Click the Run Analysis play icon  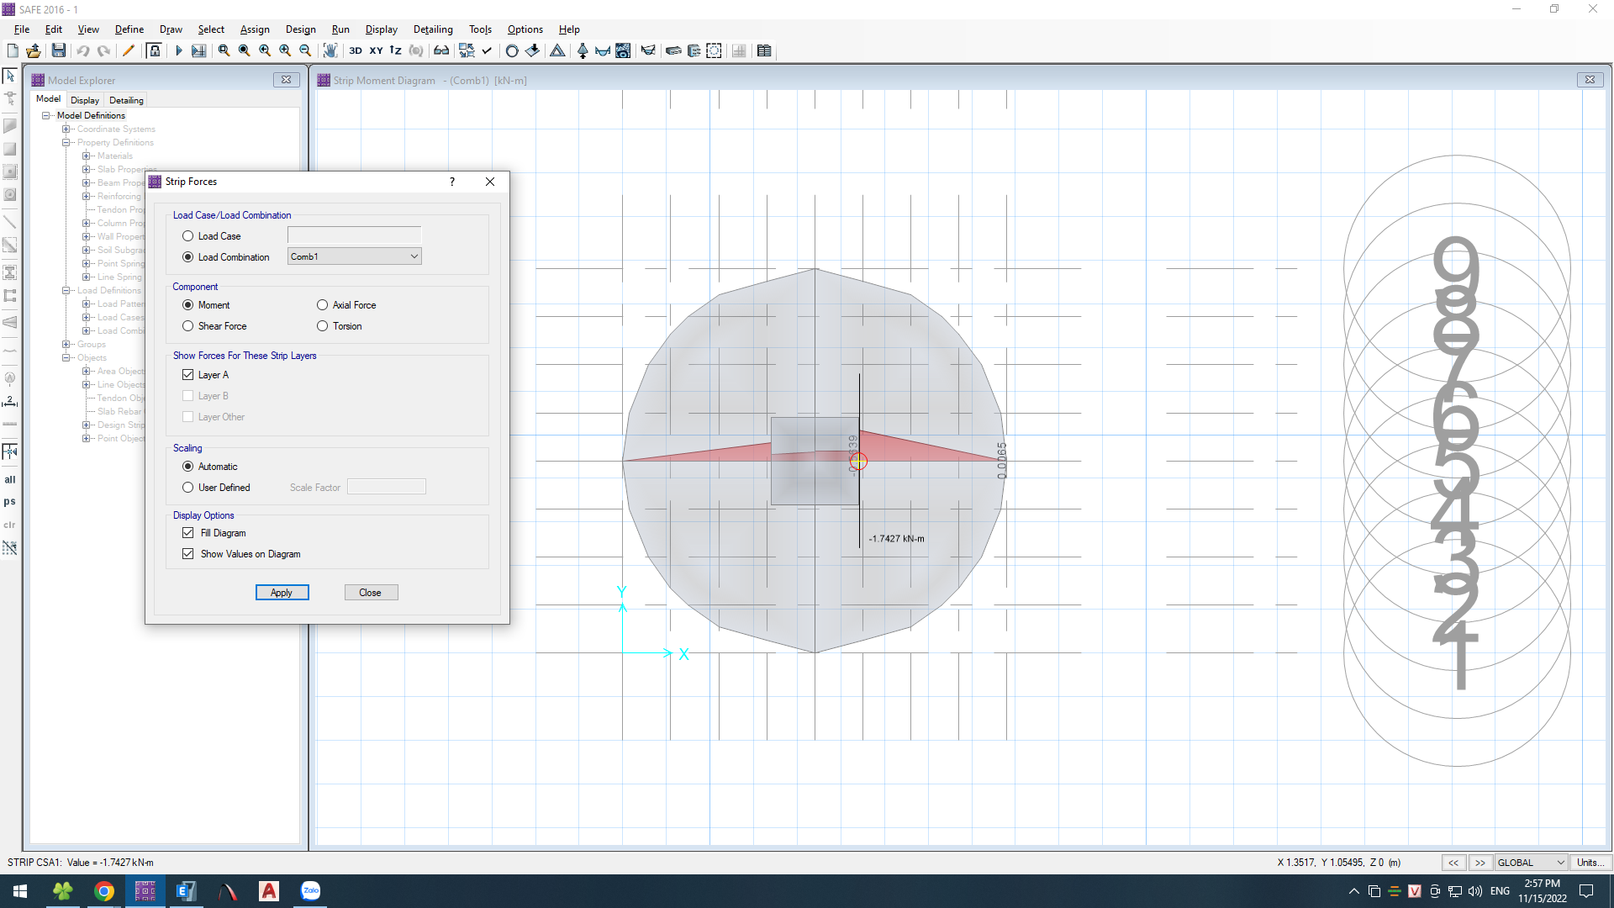(178, 50)
